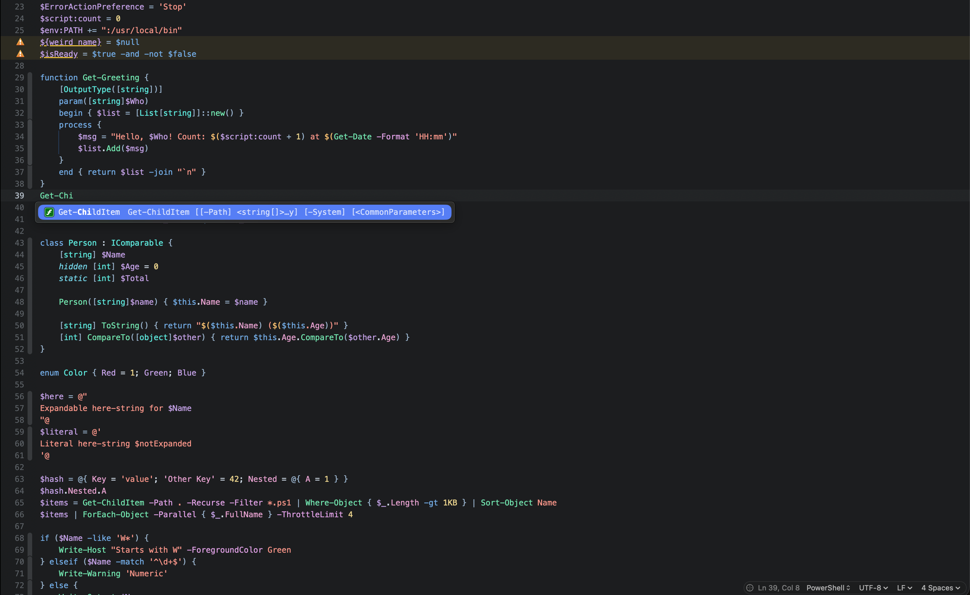Click line number 39 in the gutter
The height and width of the screenshot is (595, 970).
tap(19, 195)
